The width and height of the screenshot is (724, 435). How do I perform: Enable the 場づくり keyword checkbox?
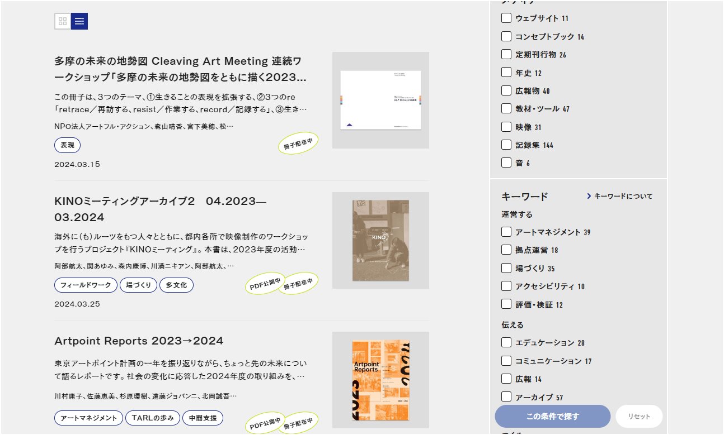tap(506, 268)
